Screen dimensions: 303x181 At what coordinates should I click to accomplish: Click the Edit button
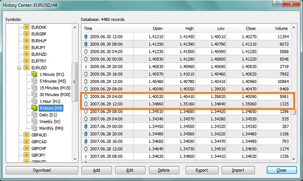[x=130, y=170]
